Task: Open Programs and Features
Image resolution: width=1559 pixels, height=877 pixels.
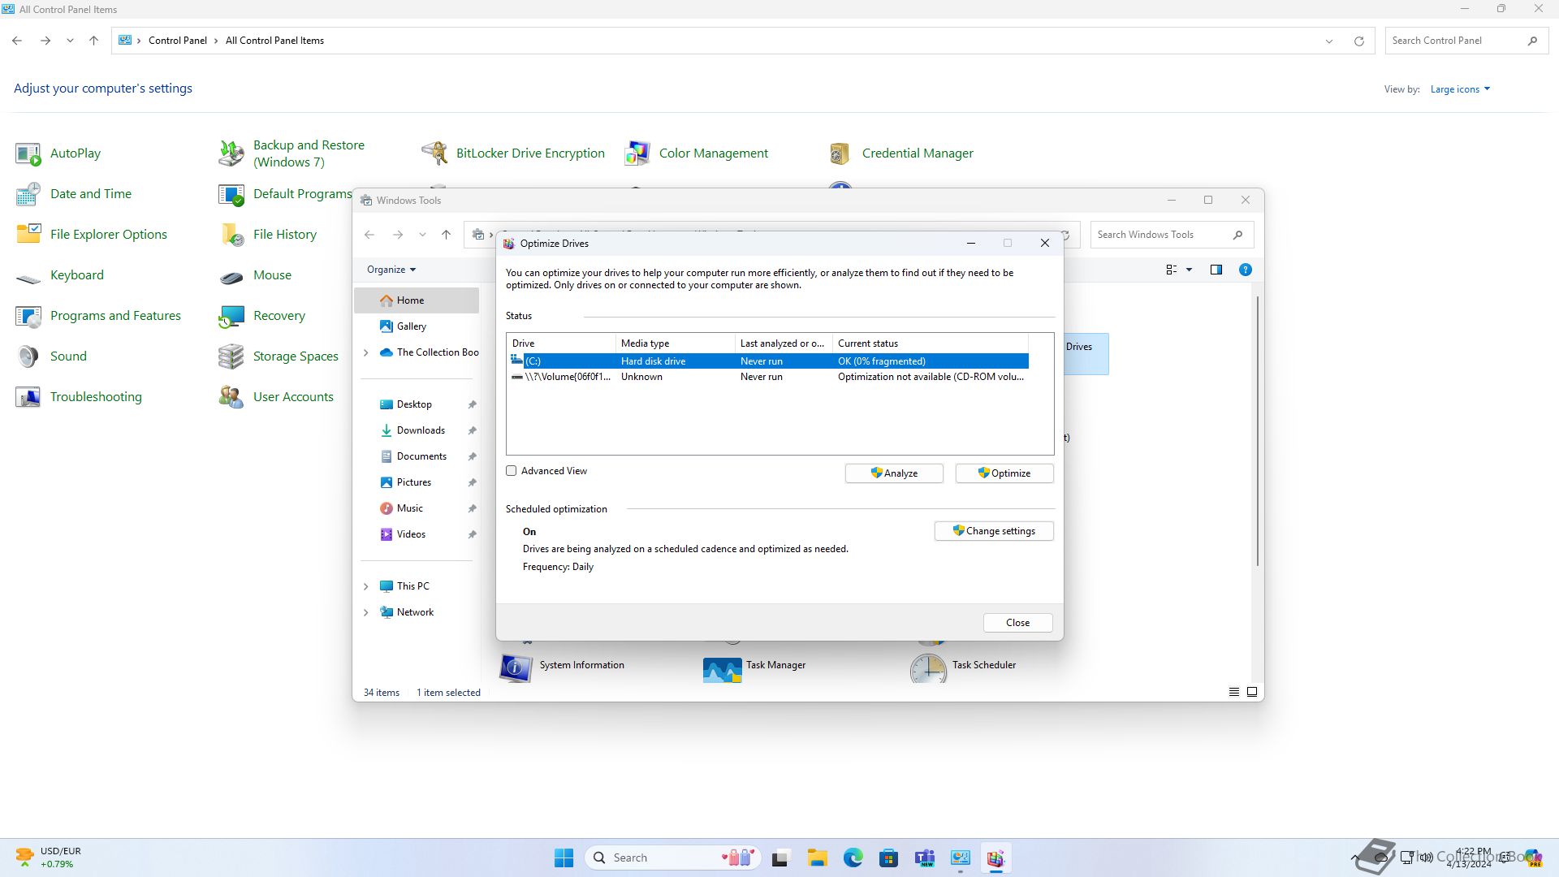Action: [x=98, y=315]
